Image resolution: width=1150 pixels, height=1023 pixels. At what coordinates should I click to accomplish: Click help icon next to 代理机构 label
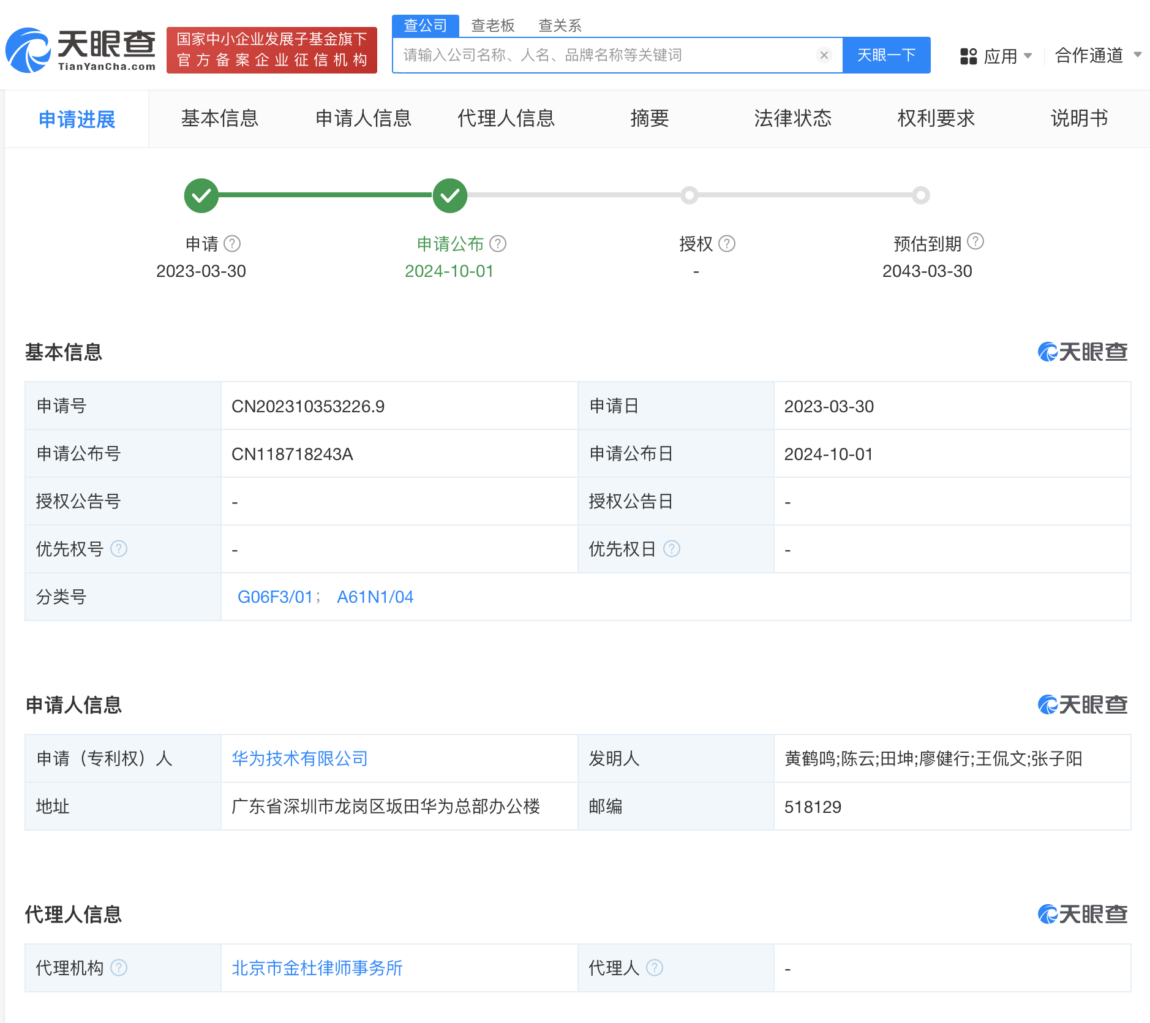point(120,968)
